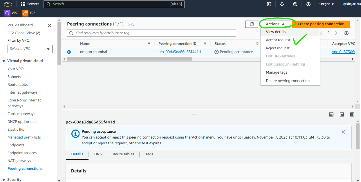
Task: Switch to the Route tables tab
Action: pos(123,154)
